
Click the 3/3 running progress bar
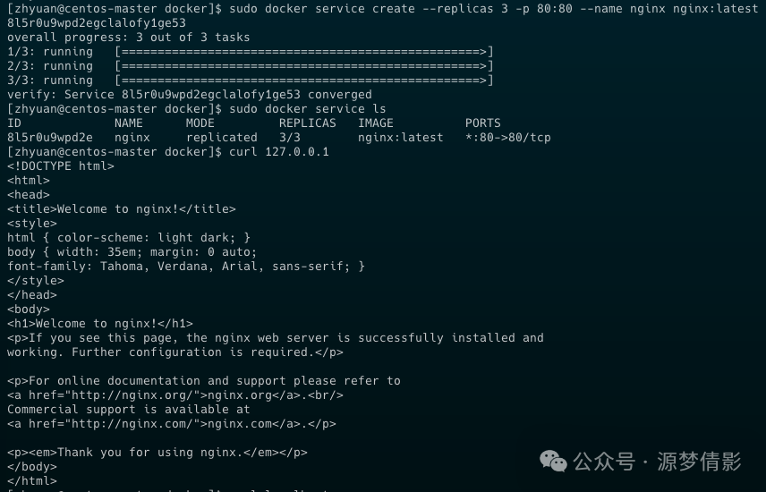(304, 81)
